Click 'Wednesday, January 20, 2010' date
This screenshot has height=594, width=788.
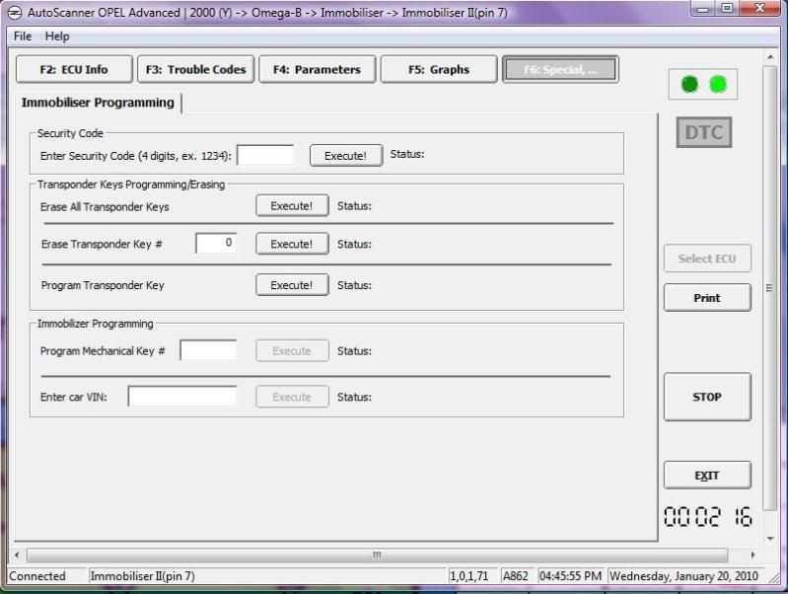tap(683, 576)
